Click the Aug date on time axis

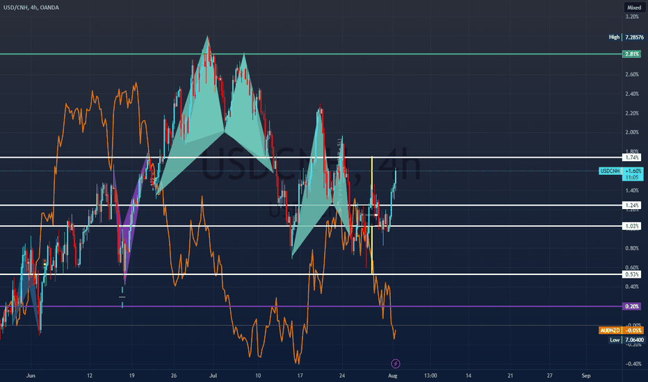393,376
